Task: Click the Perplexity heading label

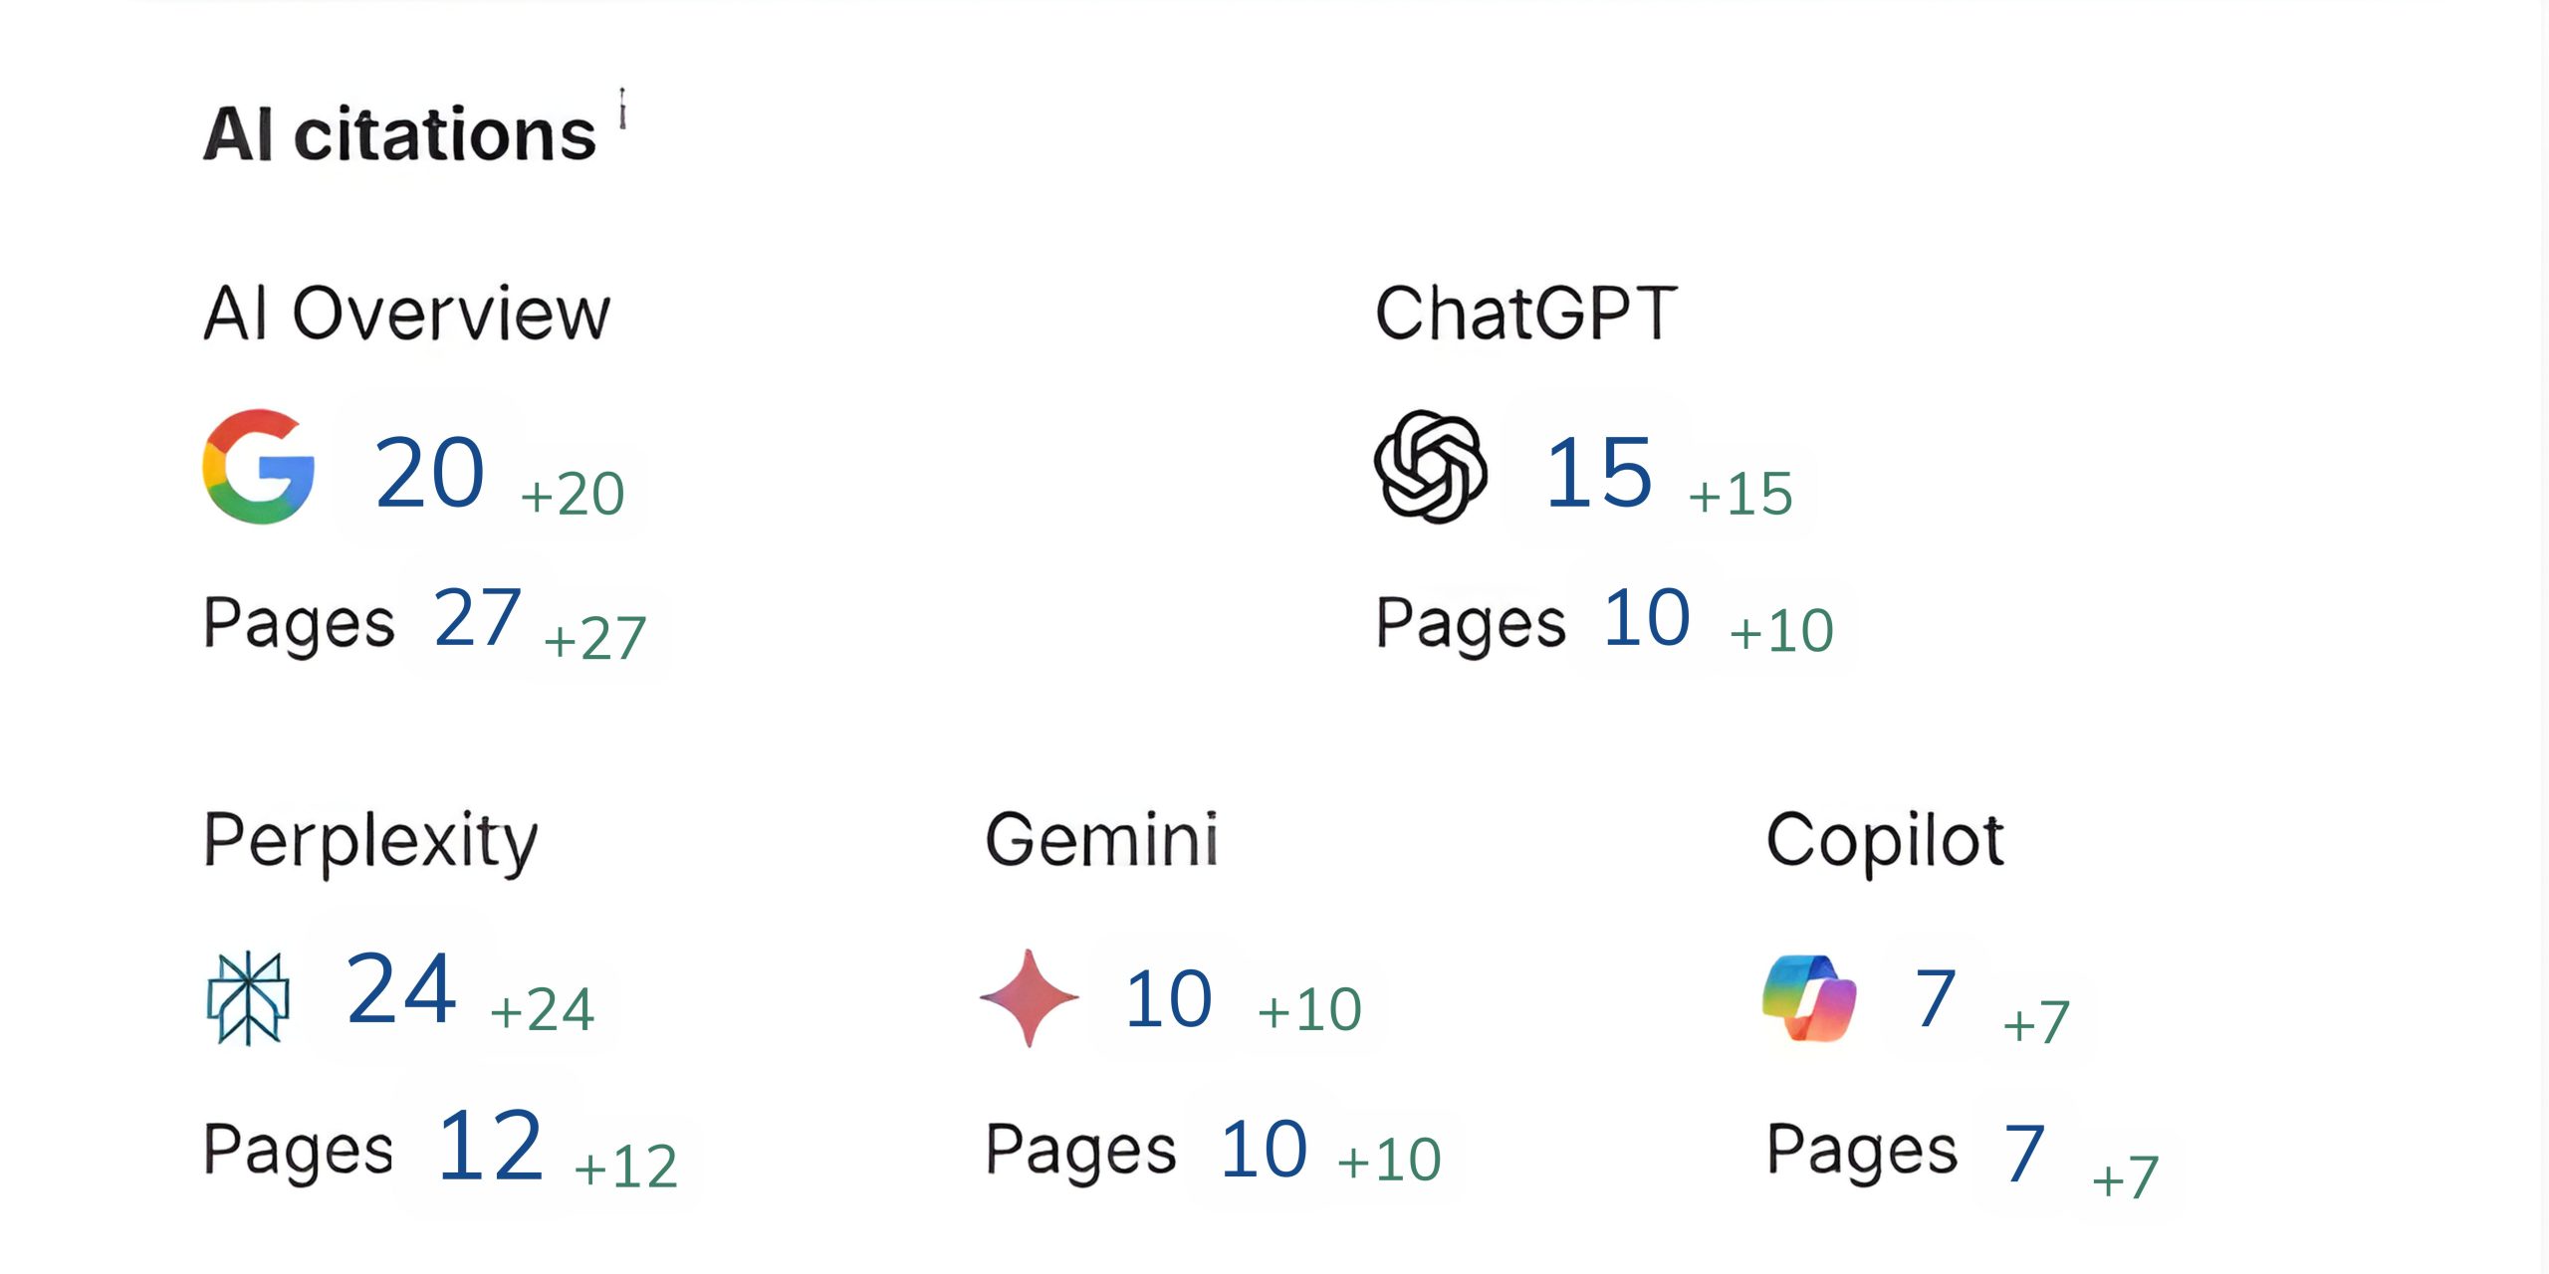Action: tap(370, 842)
